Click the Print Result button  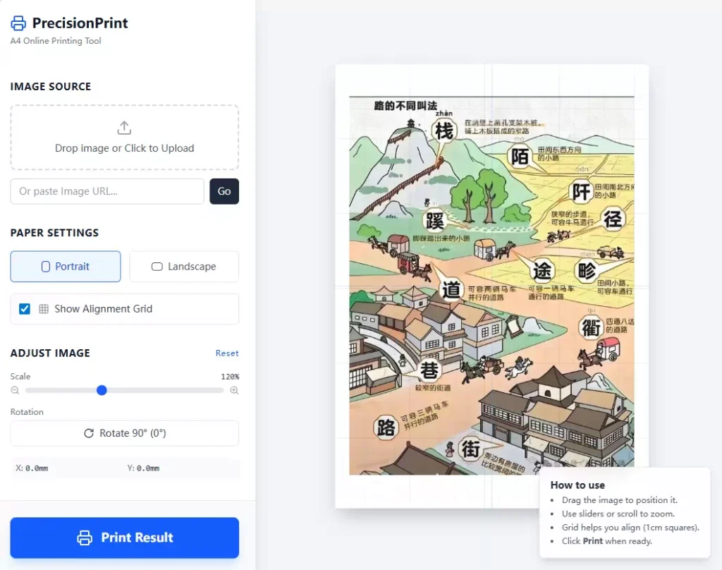124,538
